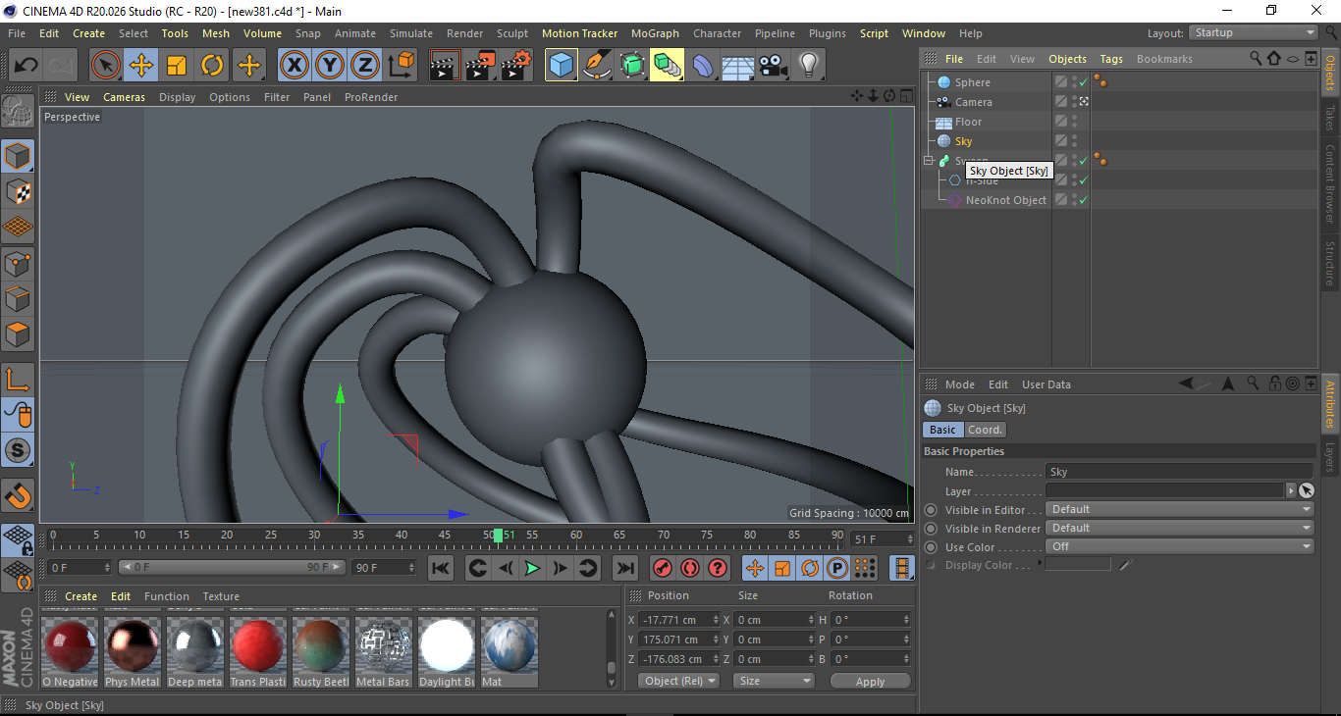Click the Record Active Objects button
Viewport: 1341px width, 716px height.
click(x=662, y=568)
